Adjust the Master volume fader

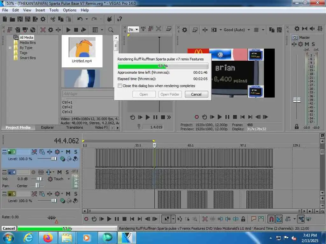pos(297,100)
